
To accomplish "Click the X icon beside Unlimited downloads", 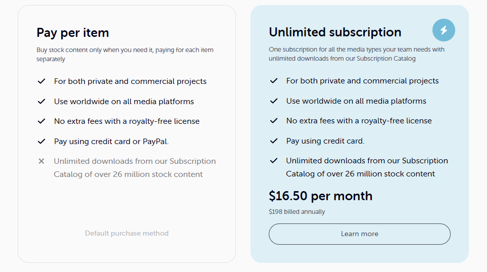I will (x=41, y=161).
